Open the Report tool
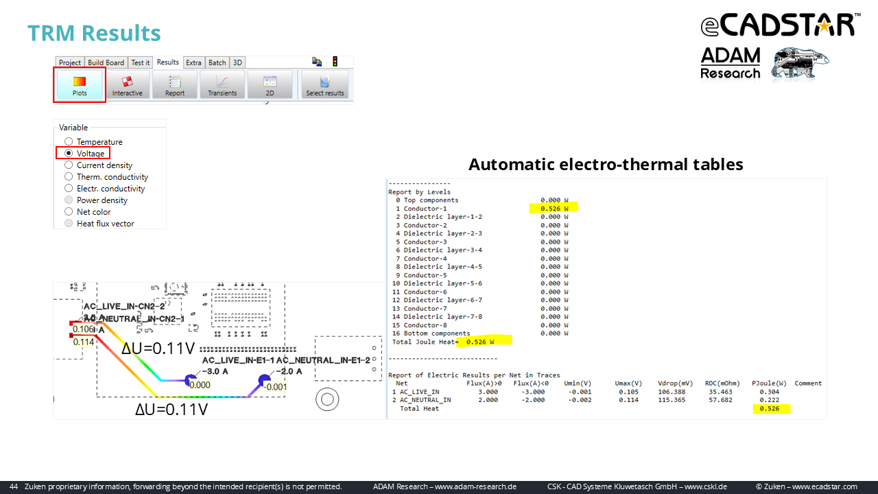The width and height of the screenshot is (878, 494). (x=174, y=84)
